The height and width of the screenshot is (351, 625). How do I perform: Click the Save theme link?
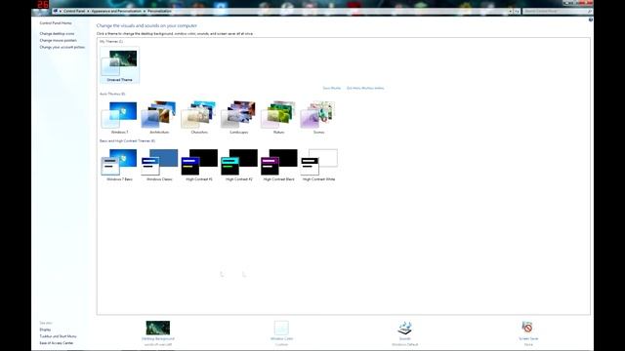(x=332, y=88)
